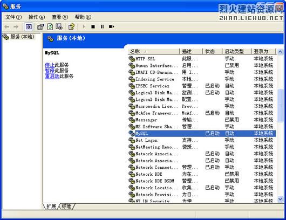The width and height of the screenshot is (286, 220).
Task: Click the gear icon beside Net Logon
Action: (132, 140)
